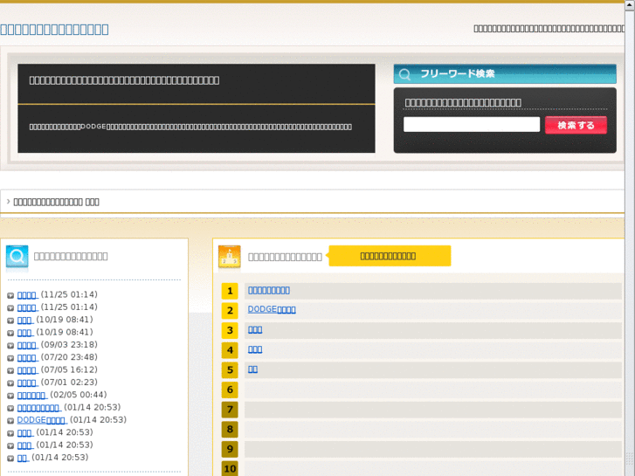This screenshot has width=635, height=476.
Task: Click the magnifier icon in the フリーワード検索 header
Action: click(404, 74)
